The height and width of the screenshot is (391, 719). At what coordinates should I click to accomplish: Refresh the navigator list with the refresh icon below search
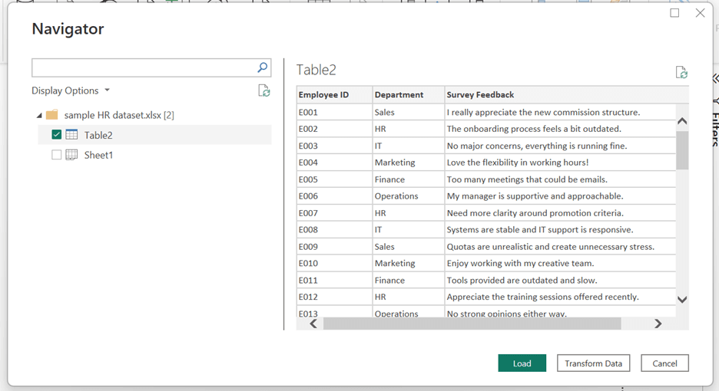264,90
